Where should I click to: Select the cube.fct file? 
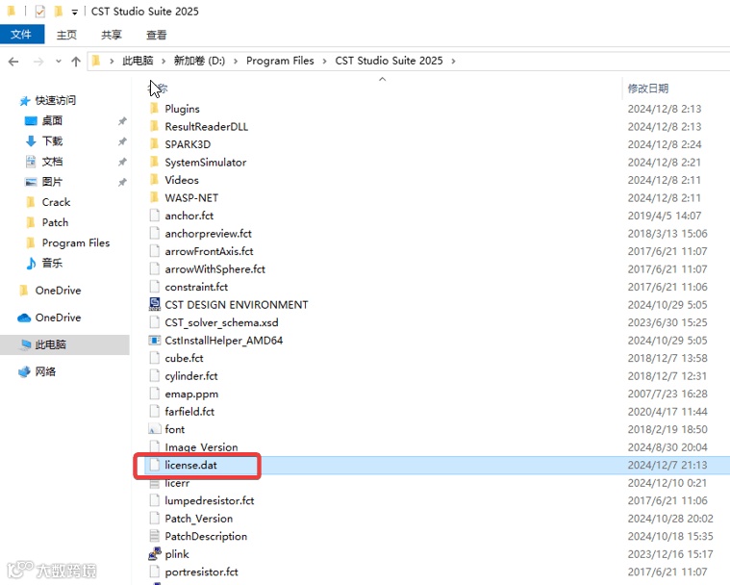[184, 358]
